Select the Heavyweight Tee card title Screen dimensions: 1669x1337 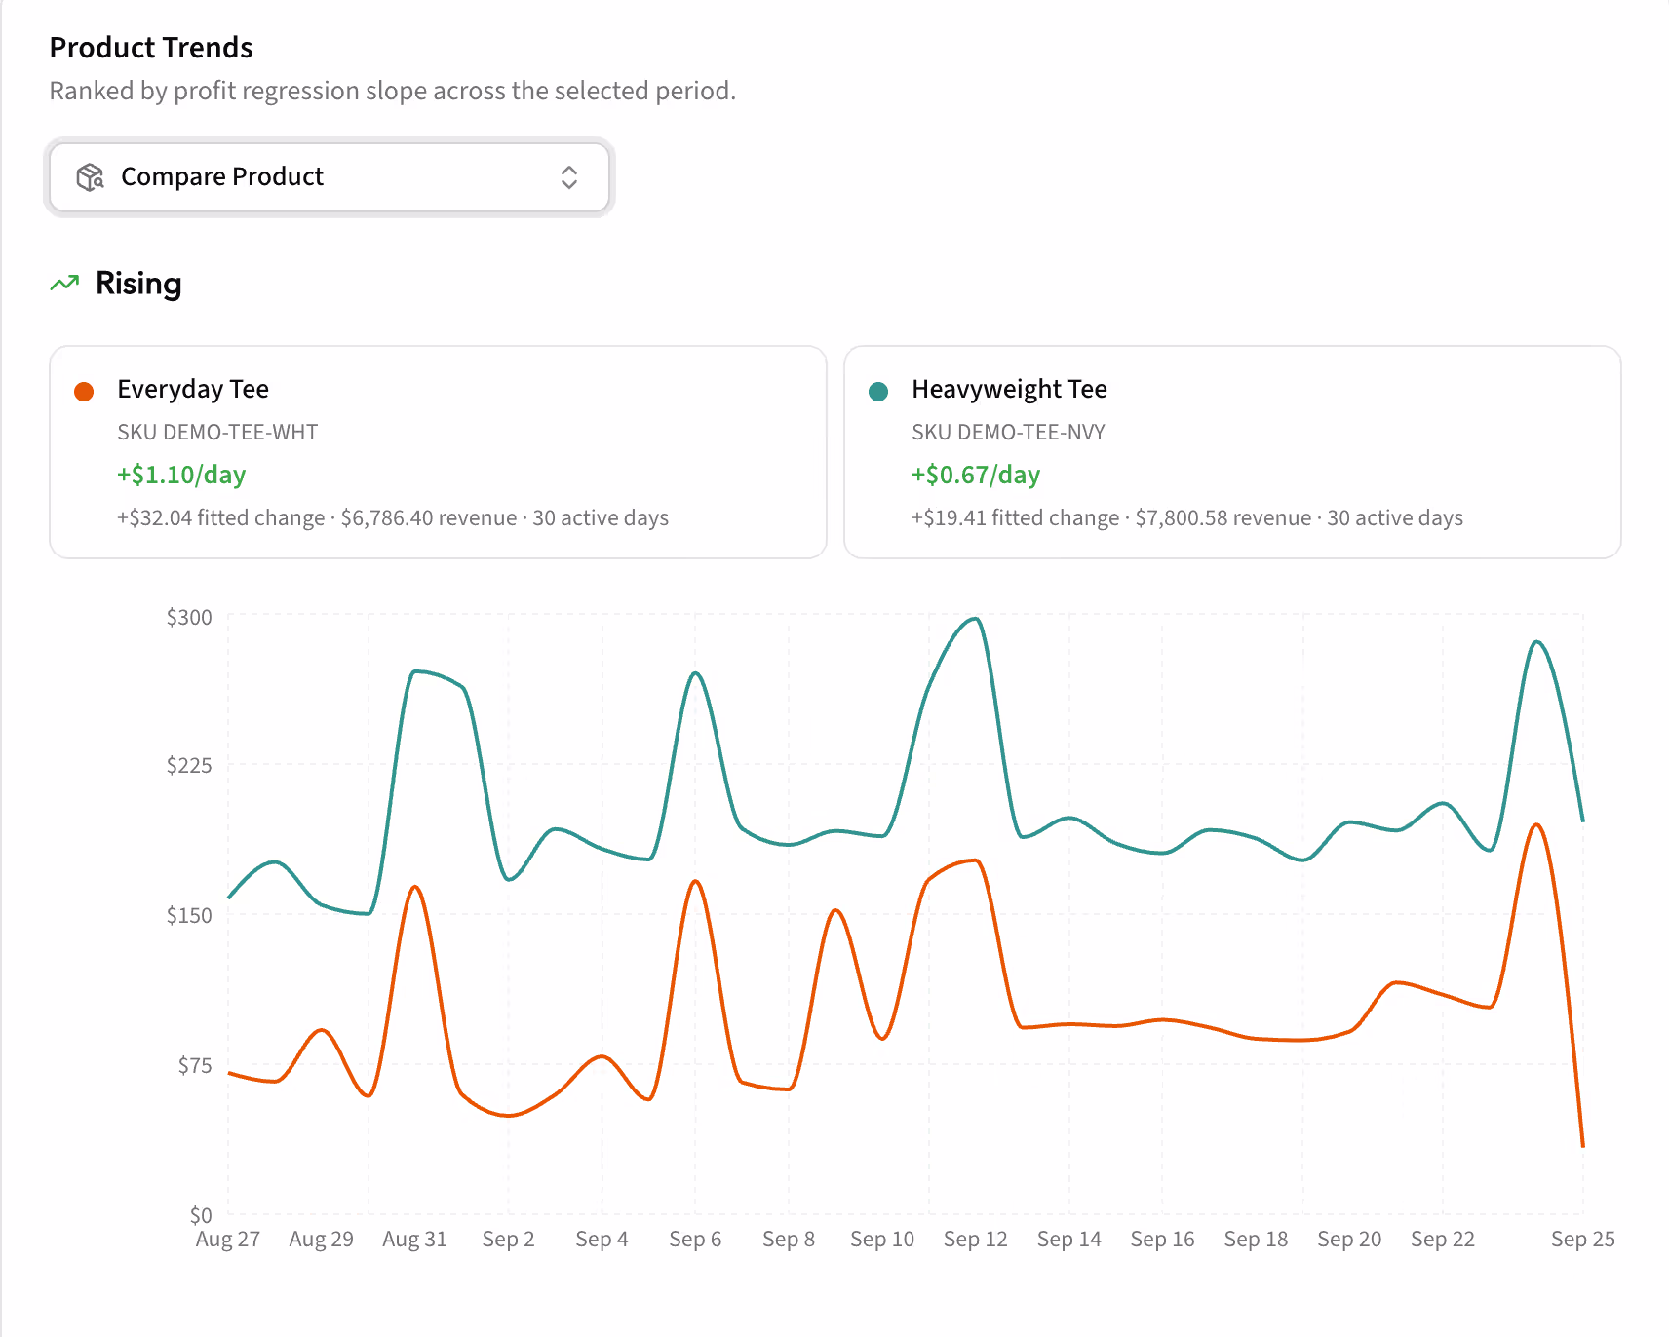tap(1009, 390)
